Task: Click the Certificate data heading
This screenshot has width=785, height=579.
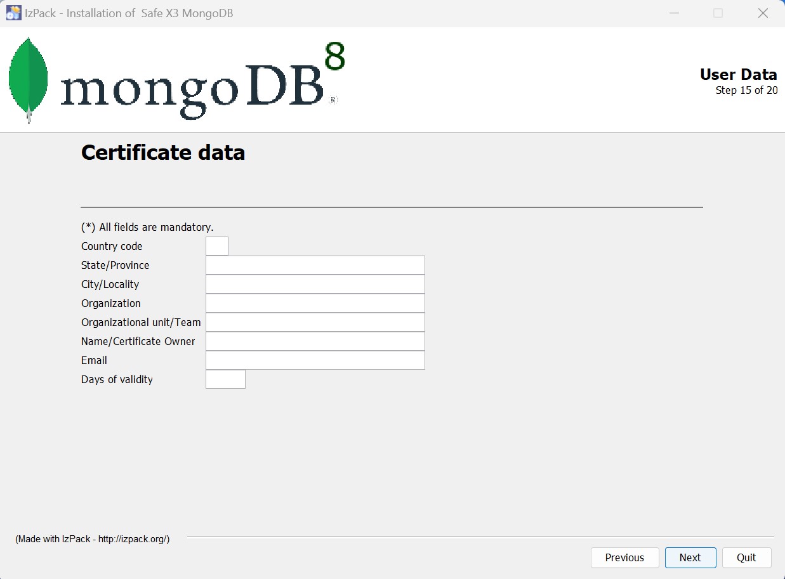Action: 163,153
